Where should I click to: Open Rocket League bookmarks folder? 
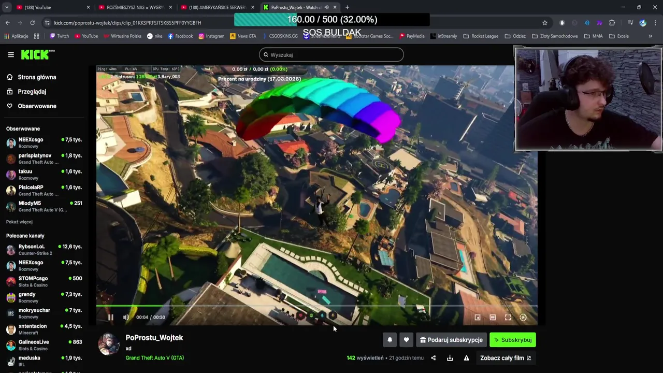480,36
